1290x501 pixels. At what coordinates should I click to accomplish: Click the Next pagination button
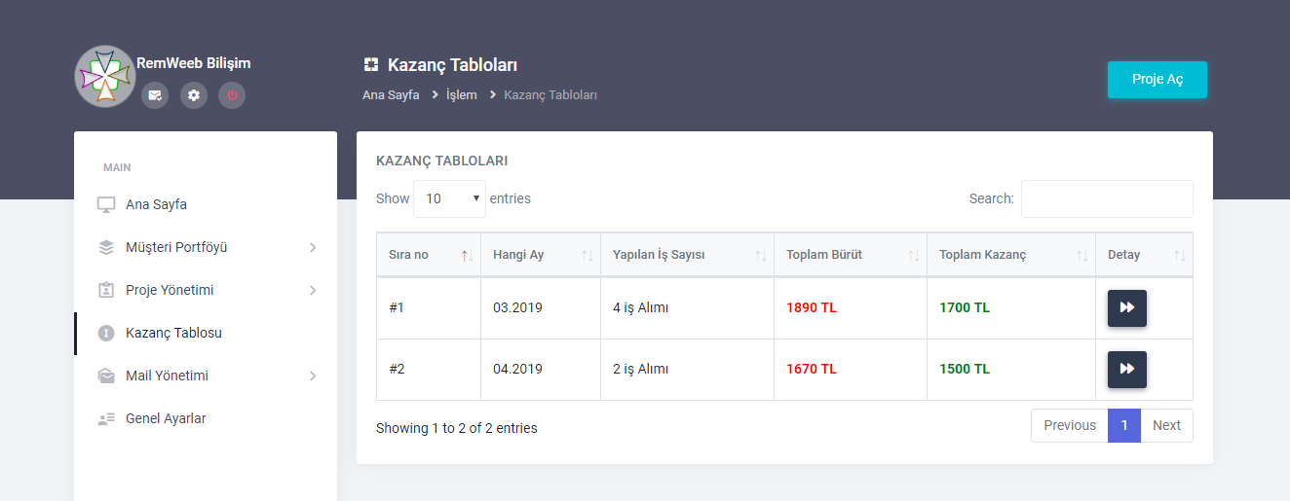coord(1166,425)
